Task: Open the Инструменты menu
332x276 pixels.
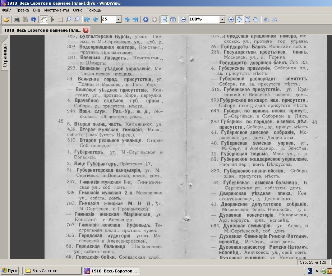Action: coord(56,10)
